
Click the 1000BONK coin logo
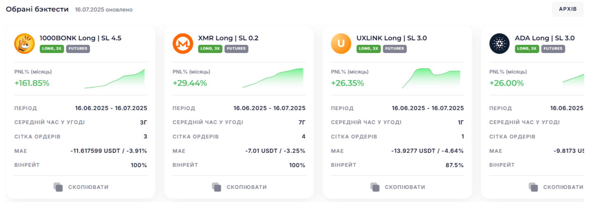coord(25,44)
